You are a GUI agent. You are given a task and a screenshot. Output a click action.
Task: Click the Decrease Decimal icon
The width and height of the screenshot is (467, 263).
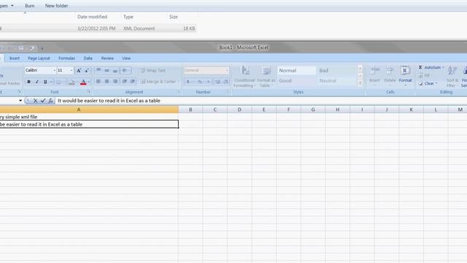pos(225,81)
